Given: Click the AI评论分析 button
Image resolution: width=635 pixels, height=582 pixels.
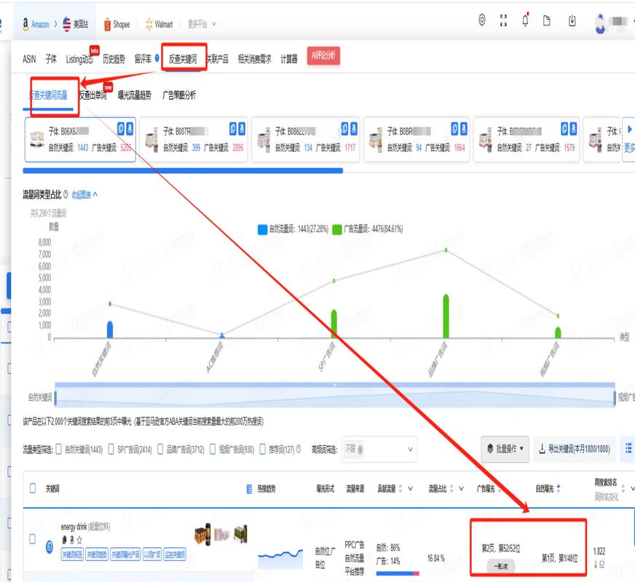Looking at the screenshot, I should coord(323,57).
